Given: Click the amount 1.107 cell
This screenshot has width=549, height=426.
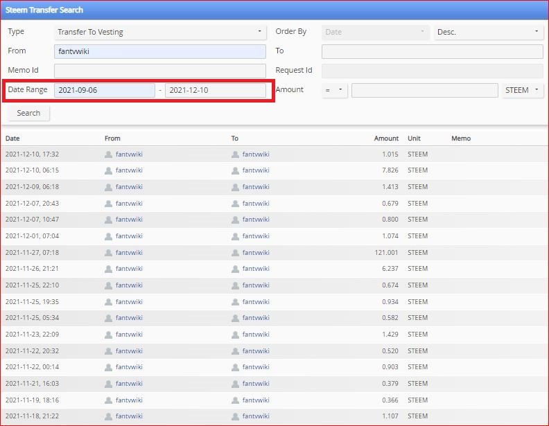Looking at the screenshot, I should coord(390,416).
